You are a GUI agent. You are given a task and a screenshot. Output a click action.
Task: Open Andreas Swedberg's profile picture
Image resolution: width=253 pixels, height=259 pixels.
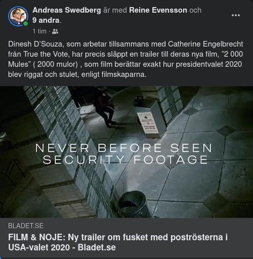(18, 16)
